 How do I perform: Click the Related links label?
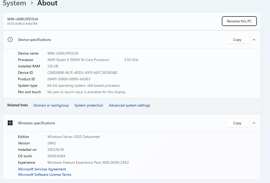pos(18,105)
